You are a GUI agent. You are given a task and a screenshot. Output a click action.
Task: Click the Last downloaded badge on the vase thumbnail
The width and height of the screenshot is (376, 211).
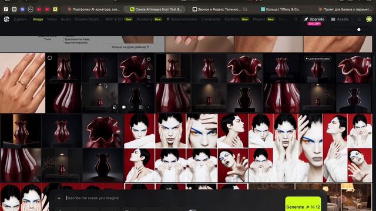(x=317, y=59)
